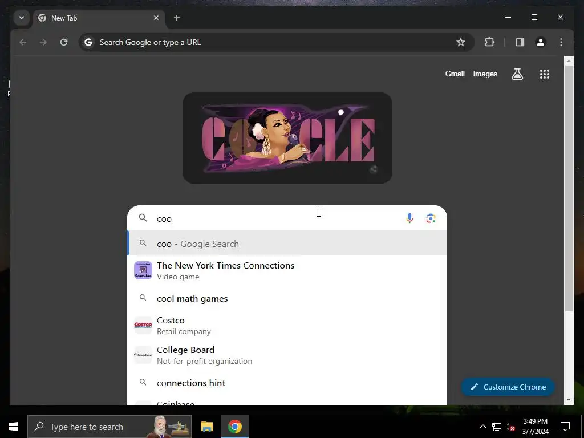Click the page scroll up arrow
Screen dimensions: 584x438
tap(569, 60)
